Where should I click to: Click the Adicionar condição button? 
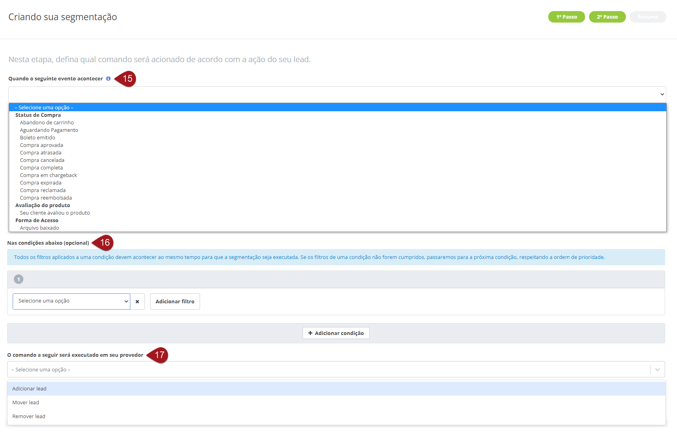pos(336,333)
